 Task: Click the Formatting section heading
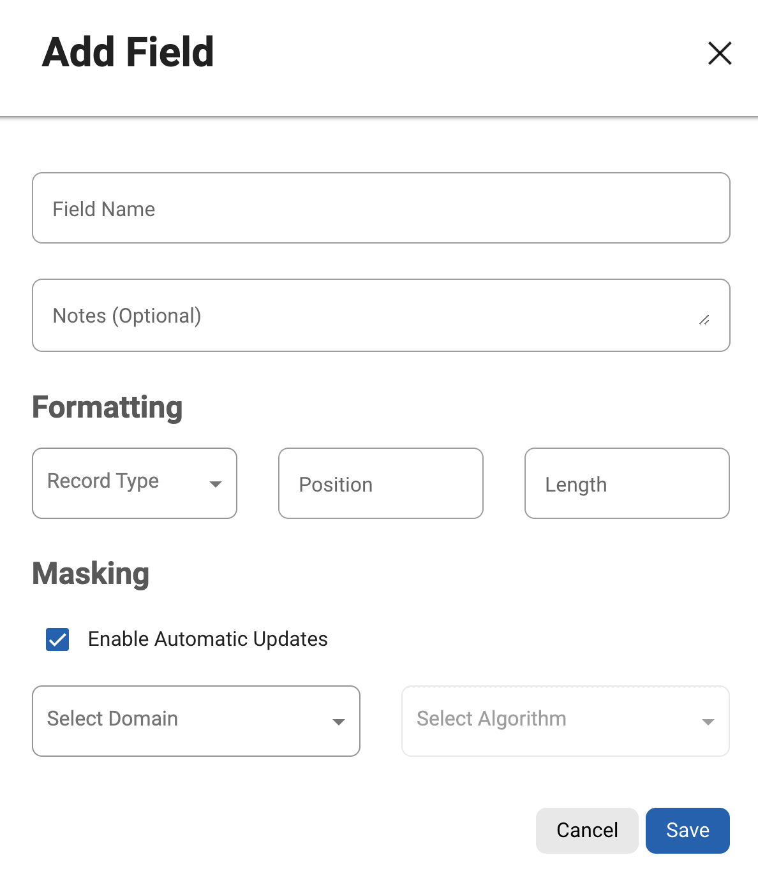coord(107,407)
